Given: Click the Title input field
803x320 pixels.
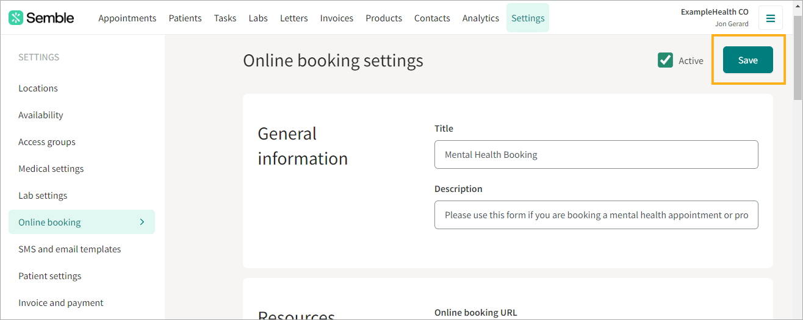Looking at the screenshot, I should [596, 155].
